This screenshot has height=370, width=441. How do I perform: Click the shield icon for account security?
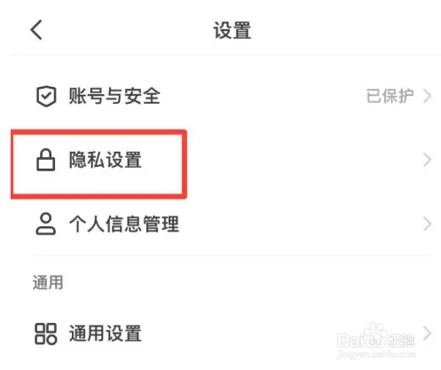tap(46, 96)
